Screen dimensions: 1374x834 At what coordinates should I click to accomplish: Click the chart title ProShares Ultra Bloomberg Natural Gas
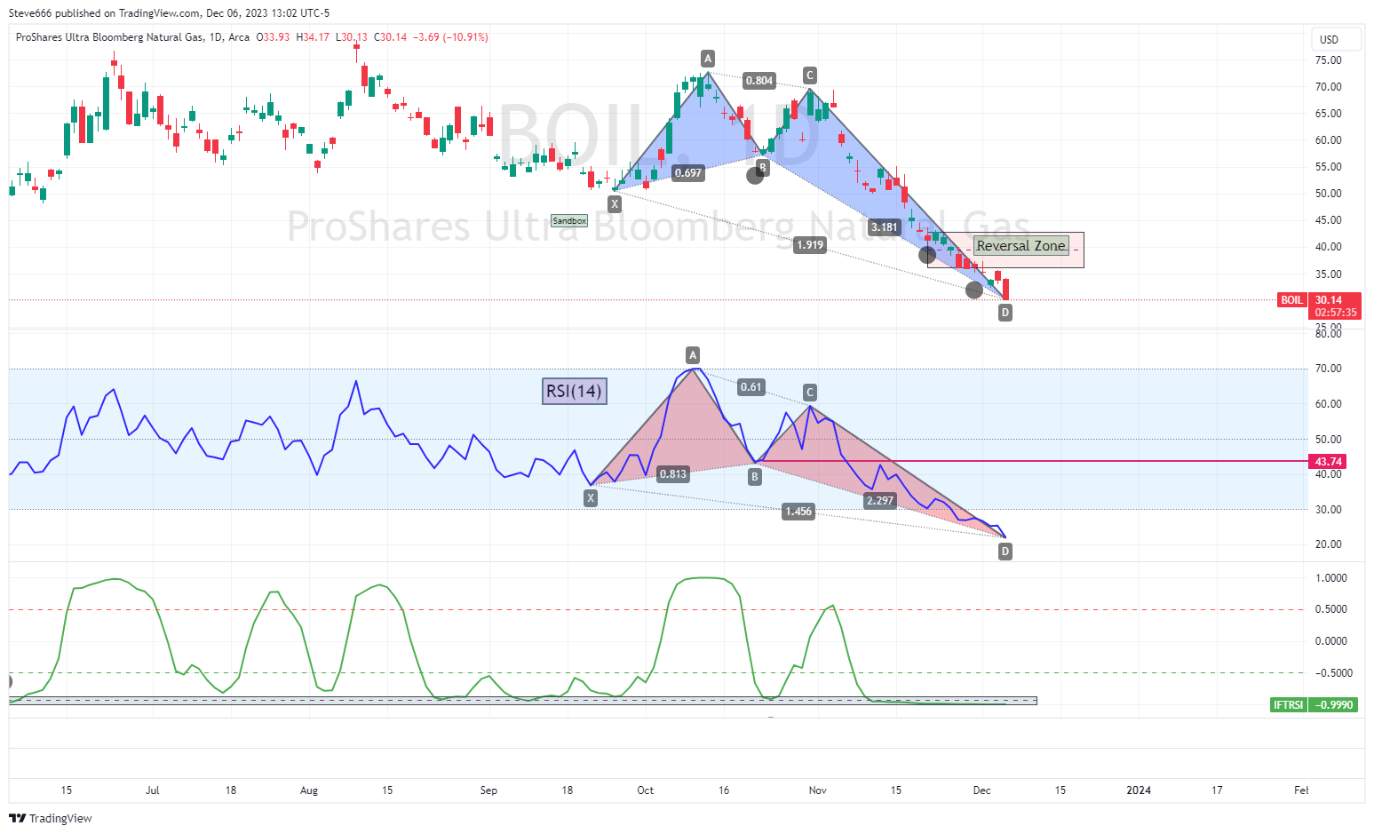pos(109,37)
